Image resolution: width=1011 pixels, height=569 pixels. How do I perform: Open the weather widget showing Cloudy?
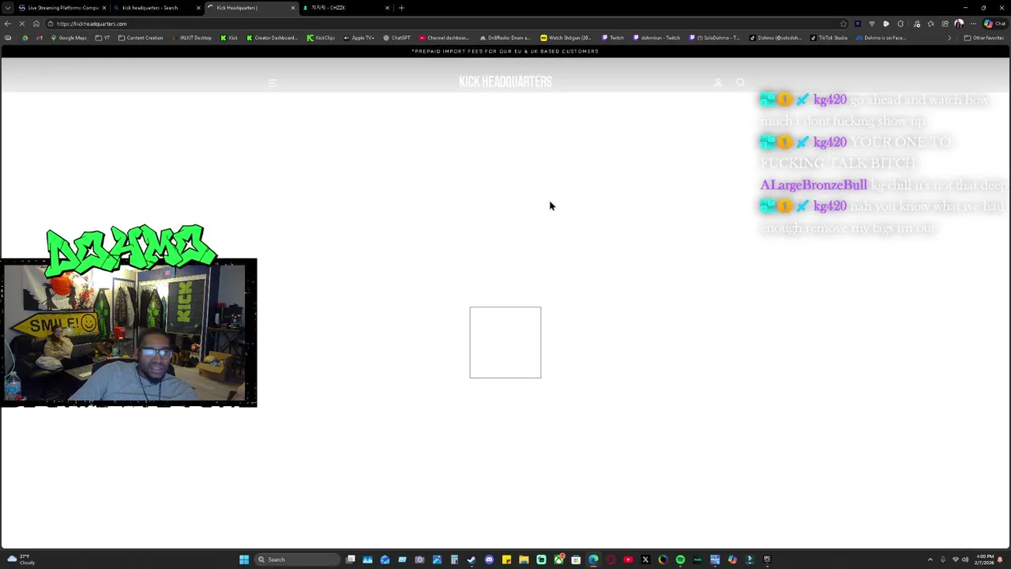click(20, 560)
